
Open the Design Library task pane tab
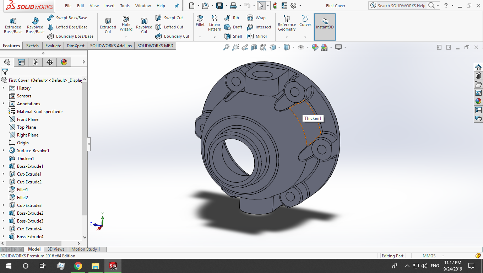[478, 75]
